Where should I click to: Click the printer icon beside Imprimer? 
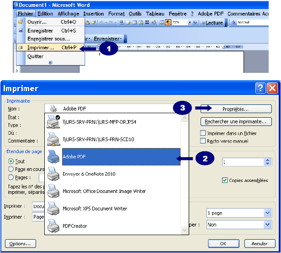(x=21, y=48)
